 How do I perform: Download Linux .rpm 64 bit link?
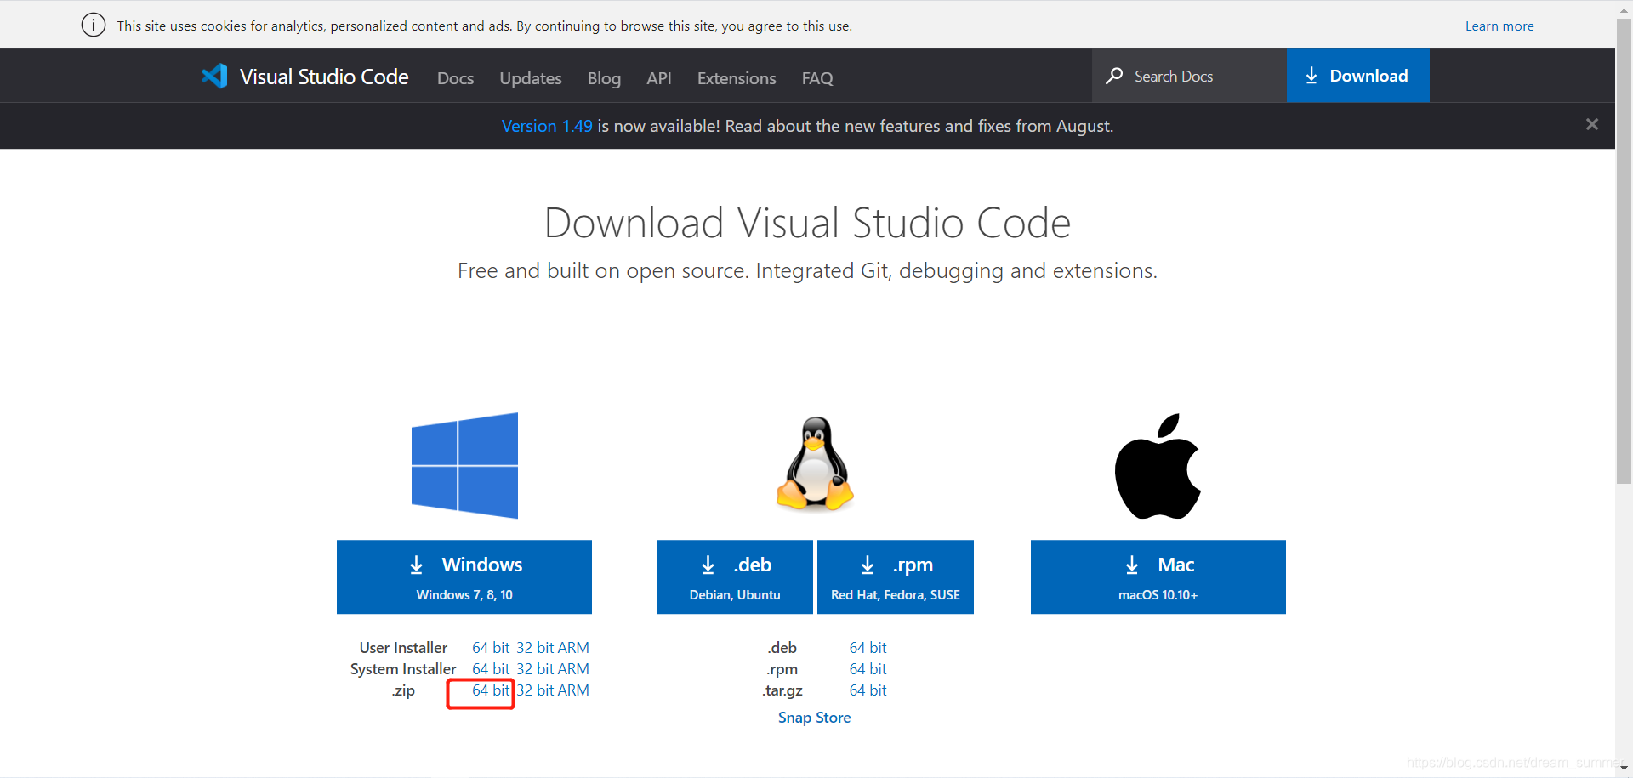pos(868,669)
